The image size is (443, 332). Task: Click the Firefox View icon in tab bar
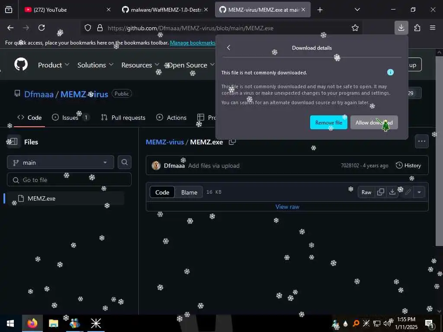tap(9, 10)
